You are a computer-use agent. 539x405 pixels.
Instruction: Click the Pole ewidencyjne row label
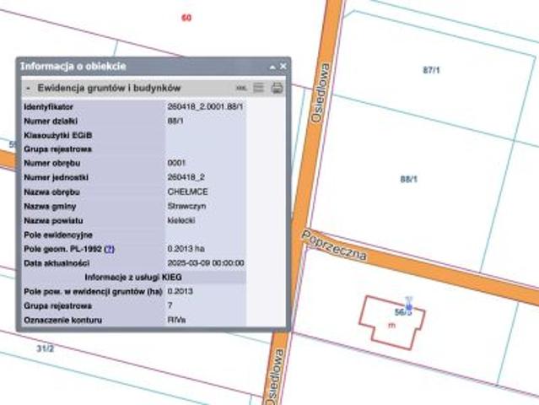58,235
